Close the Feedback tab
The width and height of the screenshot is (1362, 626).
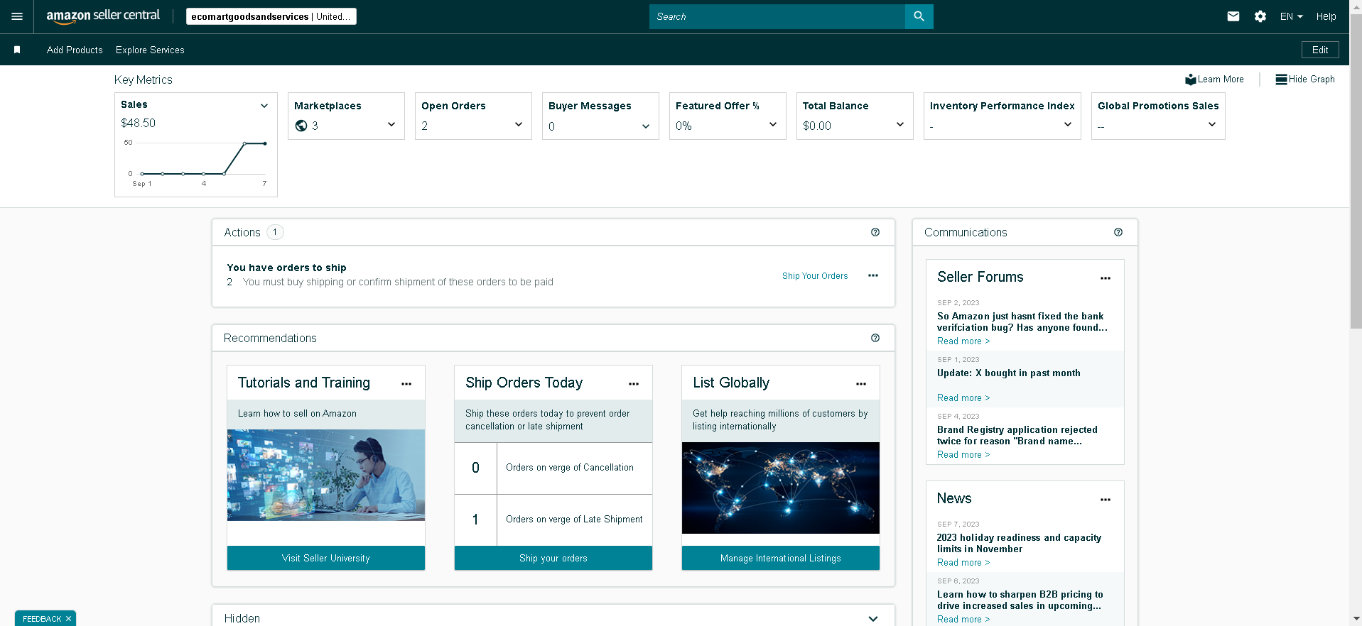tap(68, 619)
